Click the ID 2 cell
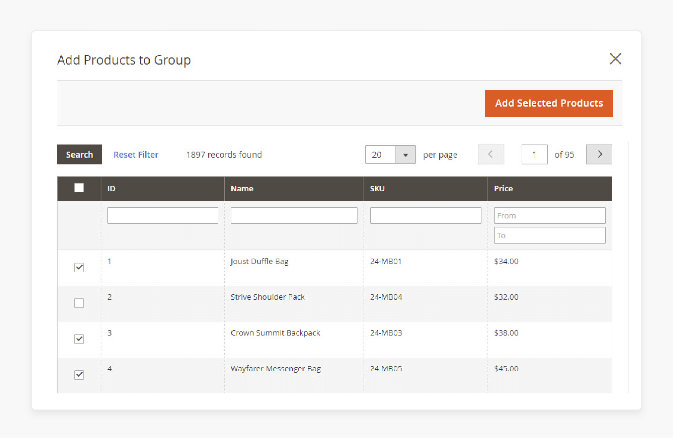673x438 pixels. click(x=109, y=297)
